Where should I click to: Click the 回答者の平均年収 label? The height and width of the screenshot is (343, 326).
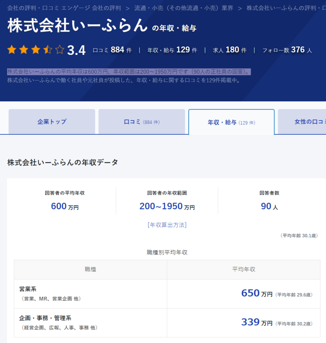coord(65,193)
